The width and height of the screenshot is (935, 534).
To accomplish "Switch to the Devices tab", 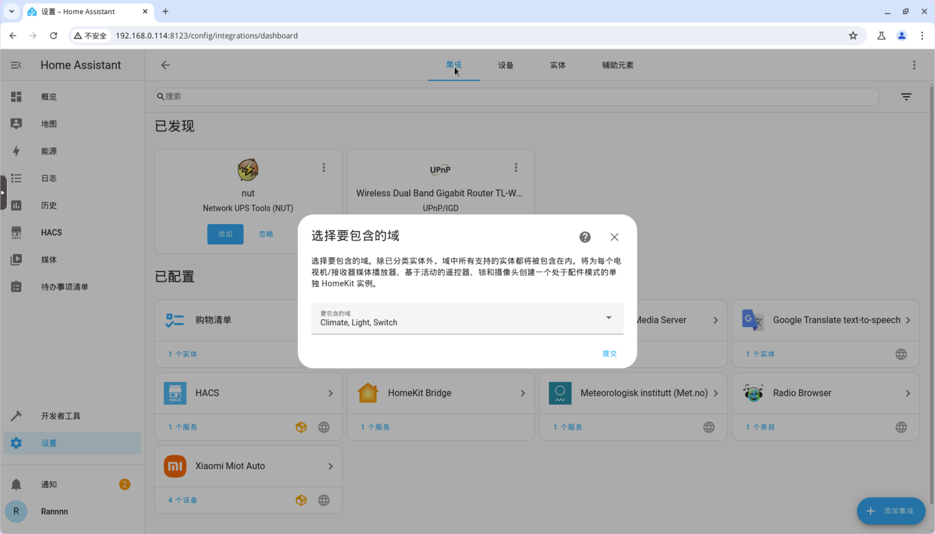I will [506, 65].
